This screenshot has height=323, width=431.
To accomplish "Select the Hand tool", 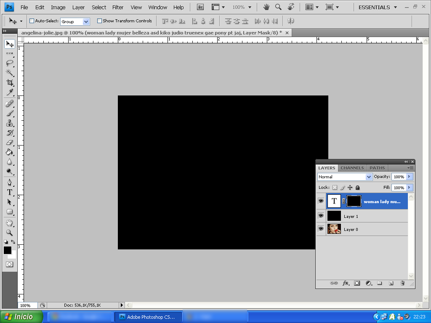I will [x=9, y=223].
